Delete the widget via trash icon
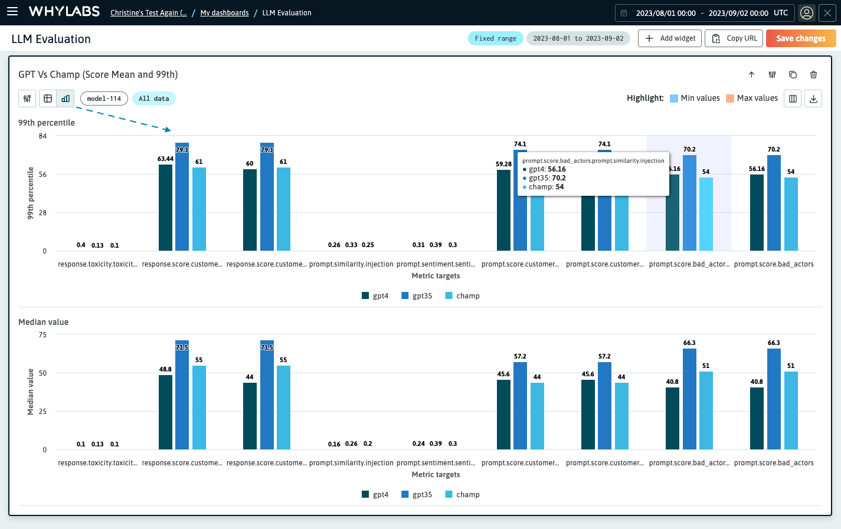Viewport: 841px width, 529px height. point(813,75)
